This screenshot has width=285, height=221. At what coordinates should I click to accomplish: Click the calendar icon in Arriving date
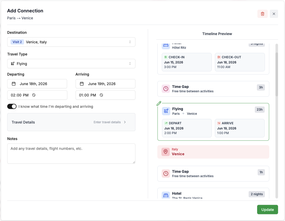coord(82,84)
